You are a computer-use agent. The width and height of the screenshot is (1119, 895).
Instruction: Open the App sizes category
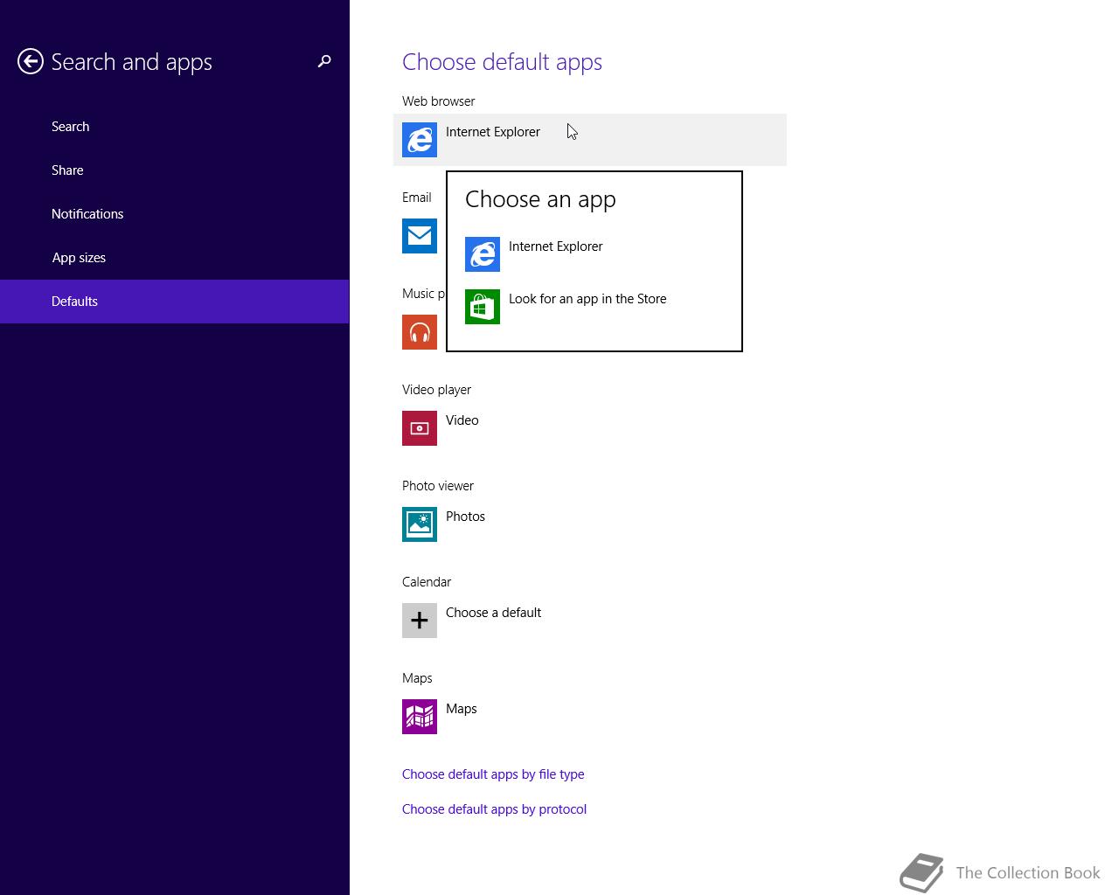coord(175,258)
